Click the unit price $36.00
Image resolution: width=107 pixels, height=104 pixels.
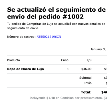pyautogui.click(x=86, y=69)
